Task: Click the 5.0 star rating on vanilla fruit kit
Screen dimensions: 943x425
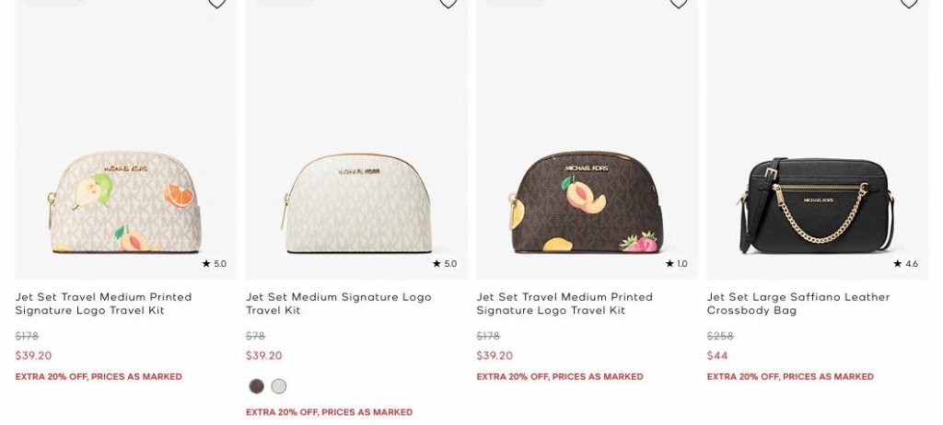Action: tap(215, 263)
